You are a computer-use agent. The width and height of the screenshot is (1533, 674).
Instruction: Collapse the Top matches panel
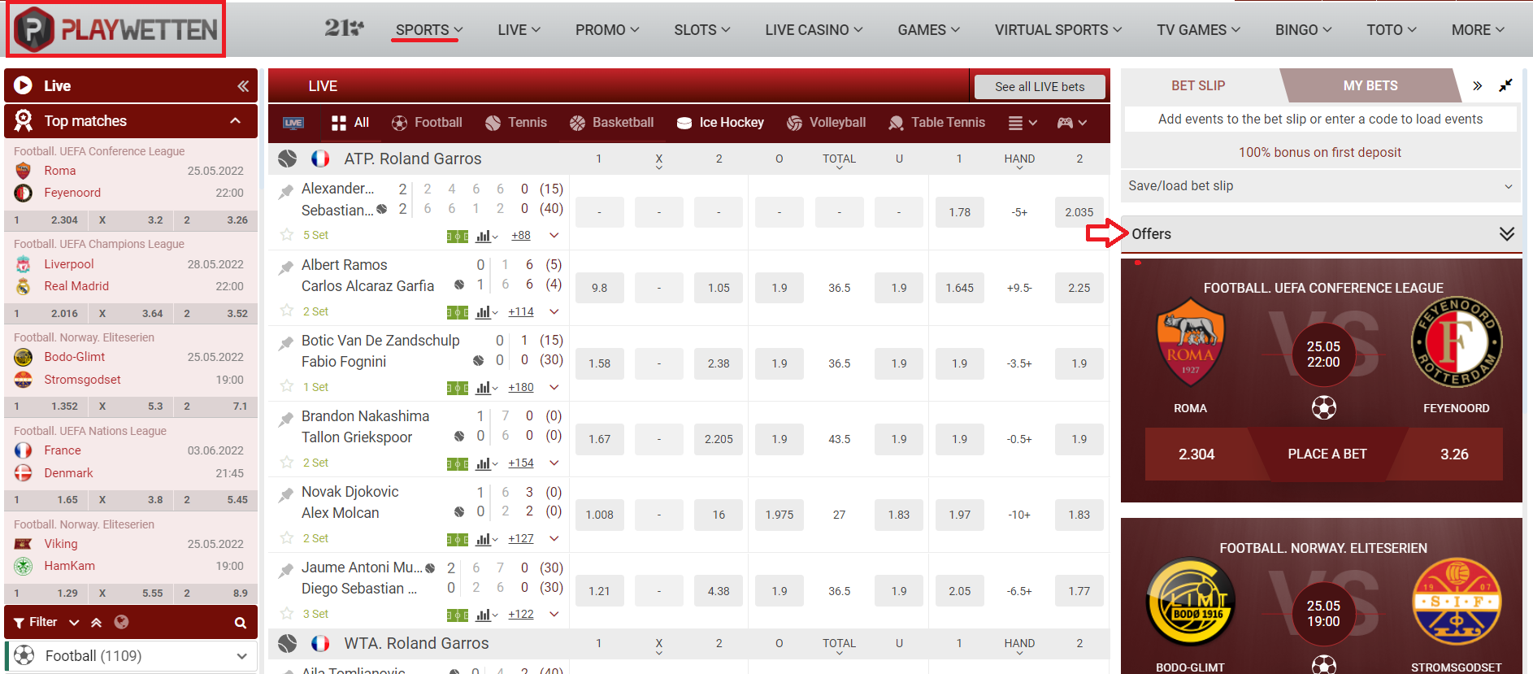[x=235, y=121]
